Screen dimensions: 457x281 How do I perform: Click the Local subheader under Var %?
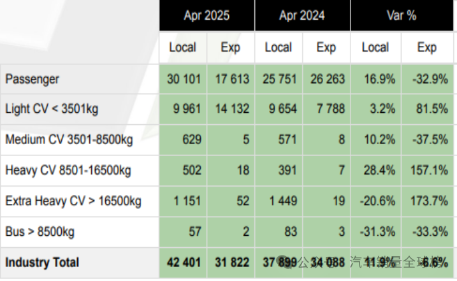coord(375,47)
